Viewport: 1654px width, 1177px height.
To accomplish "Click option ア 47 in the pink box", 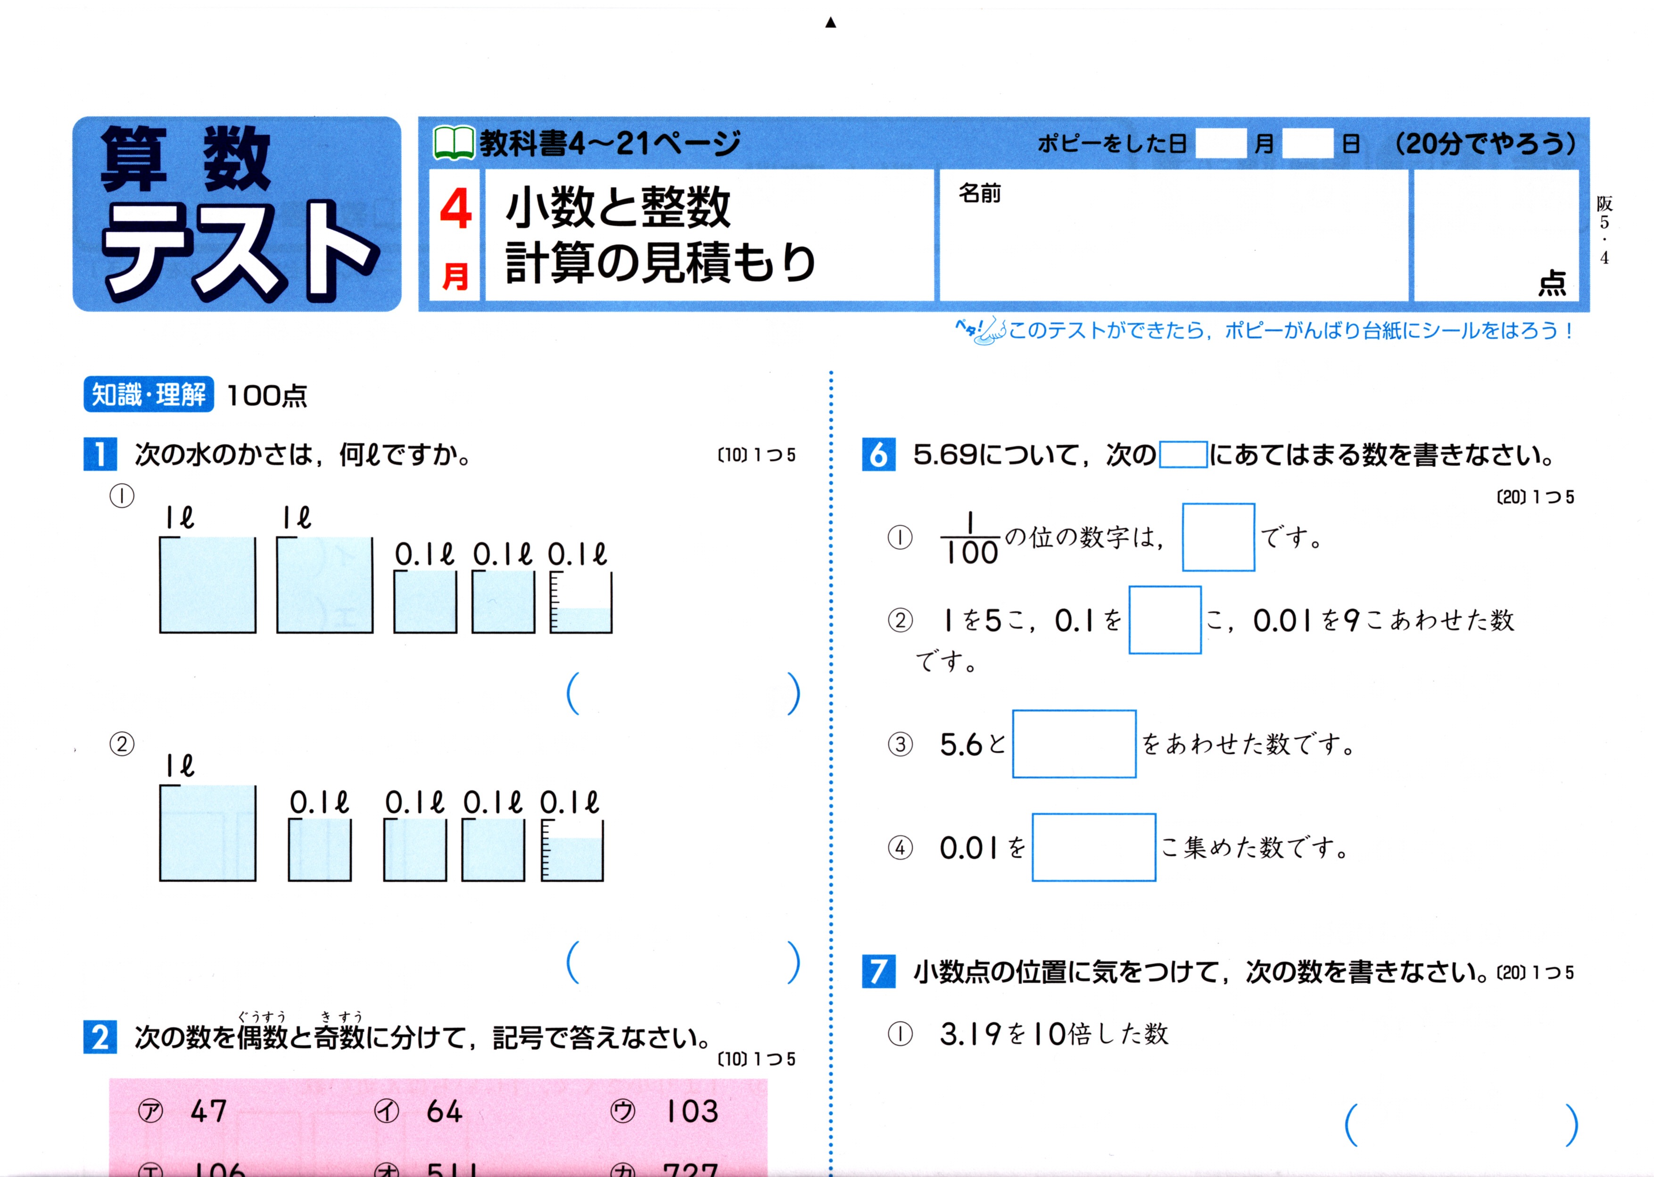I will 183,1111.
